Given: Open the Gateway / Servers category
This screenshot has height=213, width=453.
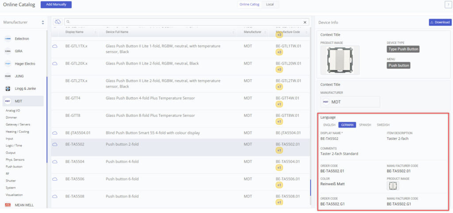Looking at the screenshot, I should pyautogui.click(x=18, y=124).
